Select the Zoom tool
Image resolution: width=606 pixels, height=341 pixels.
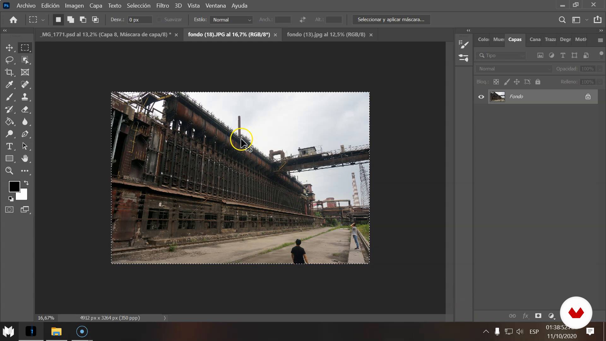coord(9,171)
